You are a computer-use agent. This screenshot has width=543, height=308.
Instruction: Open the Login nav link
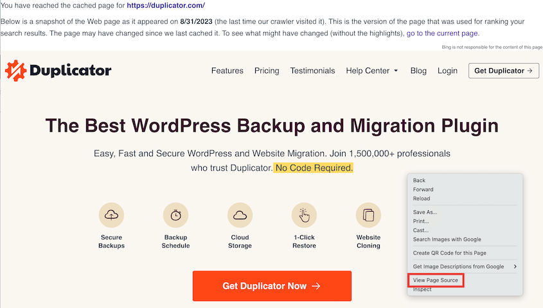point(447,71)
